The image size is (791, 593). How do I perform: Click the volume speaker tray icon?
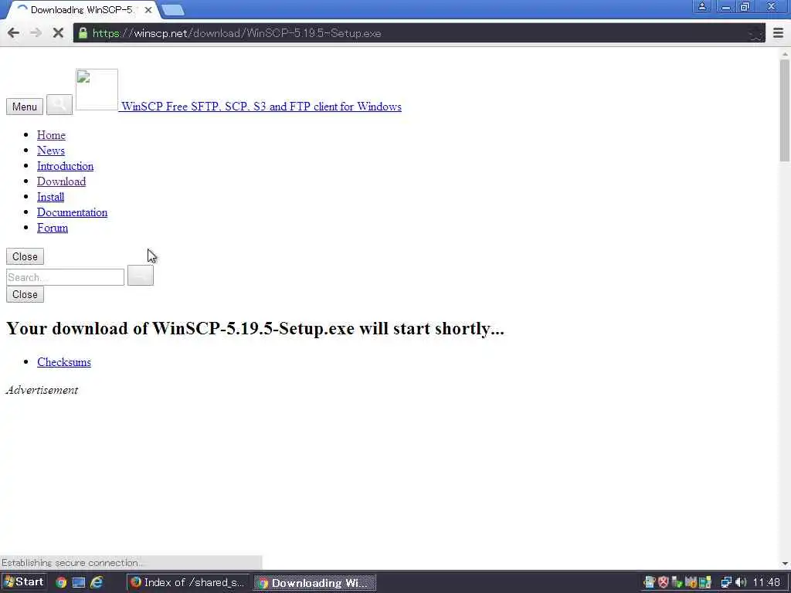click(740, 582)
